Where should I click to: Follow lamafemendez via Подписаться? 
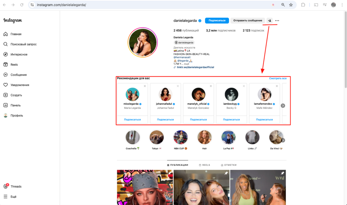[264, 119]
